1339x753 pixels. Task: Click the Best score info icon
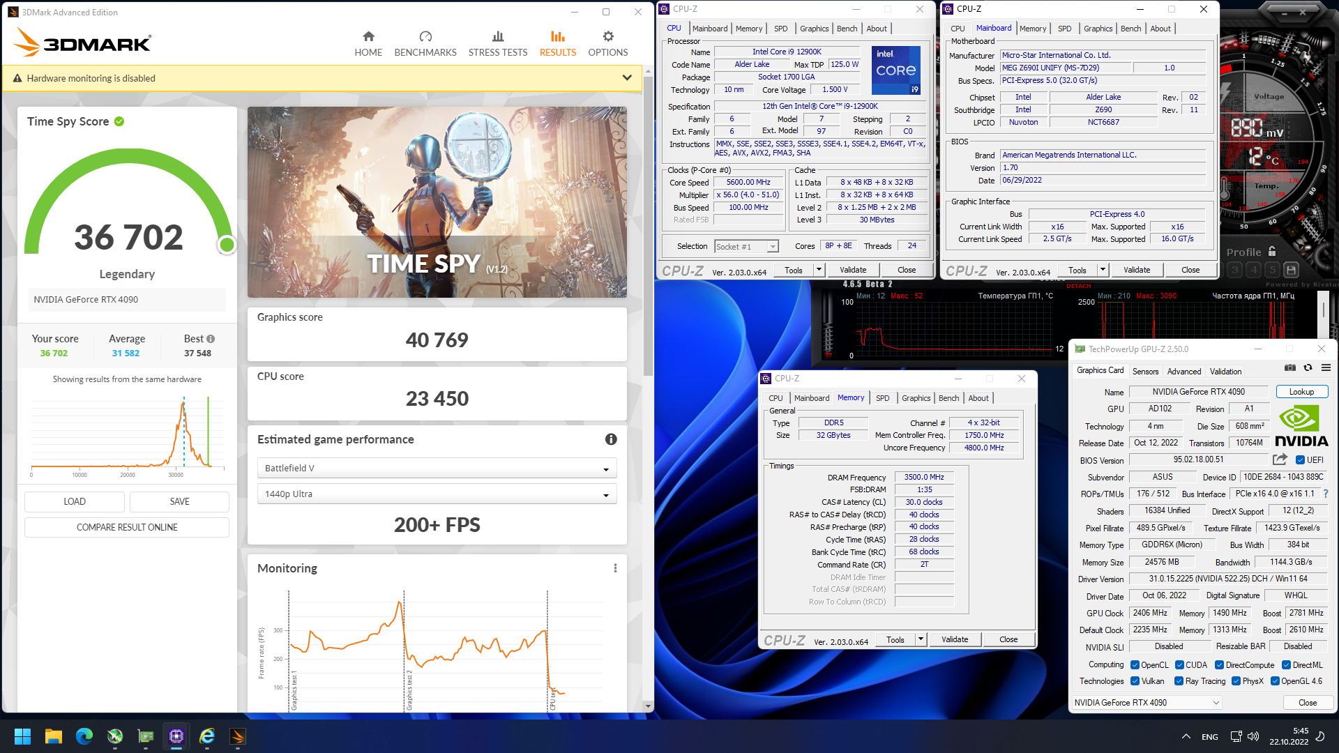[x=211, y=339]
